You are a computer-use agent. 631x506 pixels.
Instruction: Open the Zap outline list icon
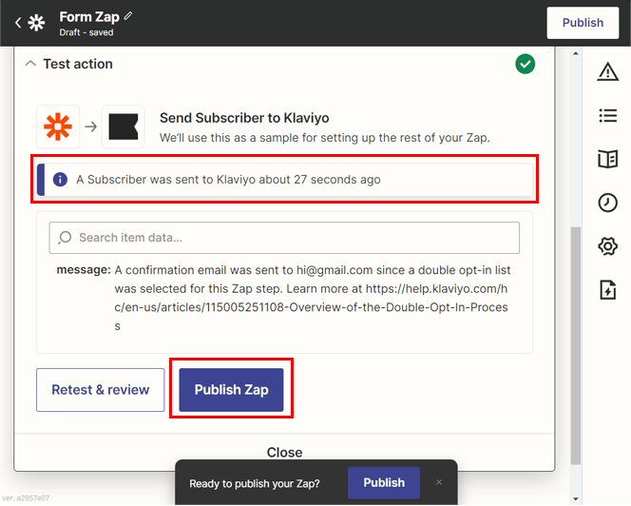click(x=607, y=116)
